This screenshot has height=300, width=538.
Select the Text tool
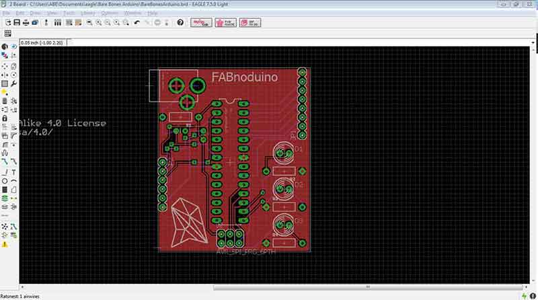[13, 172]
